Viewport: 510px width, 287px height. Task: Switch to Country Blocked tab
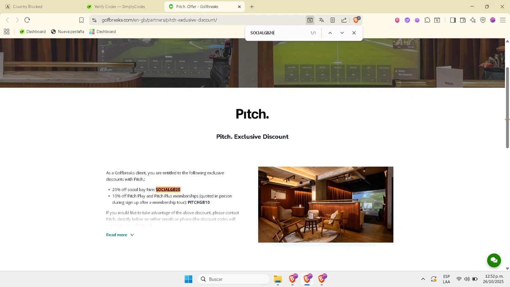pyautogui.click(x=41, y=6)
